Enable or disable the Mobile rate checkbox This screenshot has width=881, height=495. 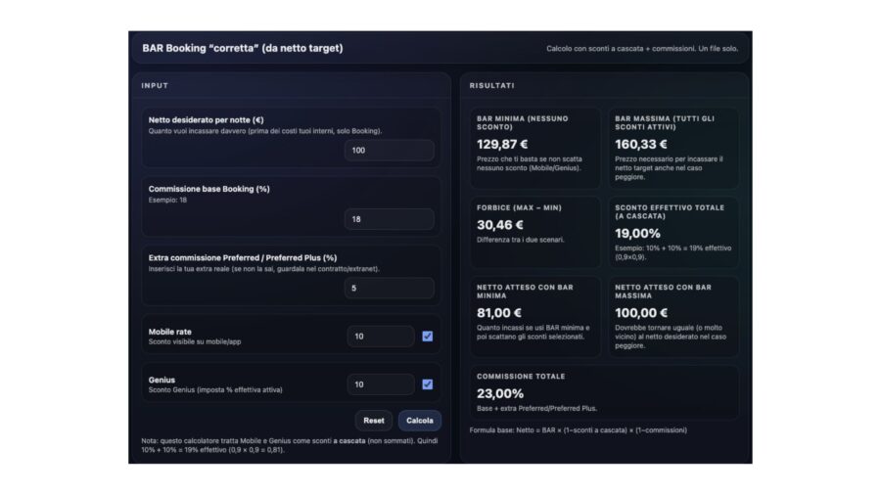(x=427, y=337)
